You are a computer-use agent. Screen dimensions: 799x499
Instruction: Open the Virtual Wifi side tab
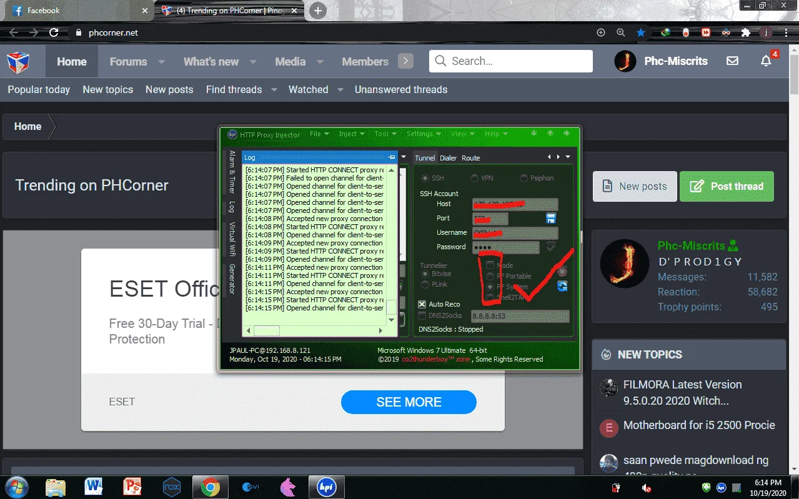click(232, 239)
